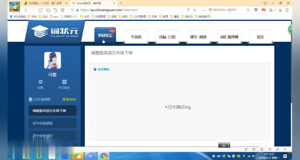Open the 学习报告 chart icon

tap(64, 82)
